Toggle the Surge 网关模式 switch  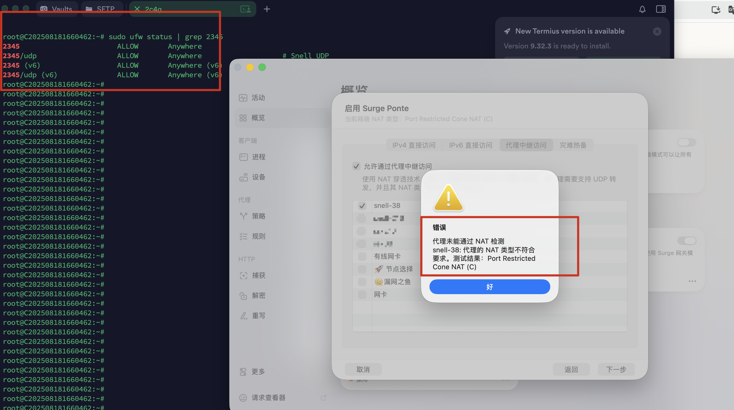687,241
